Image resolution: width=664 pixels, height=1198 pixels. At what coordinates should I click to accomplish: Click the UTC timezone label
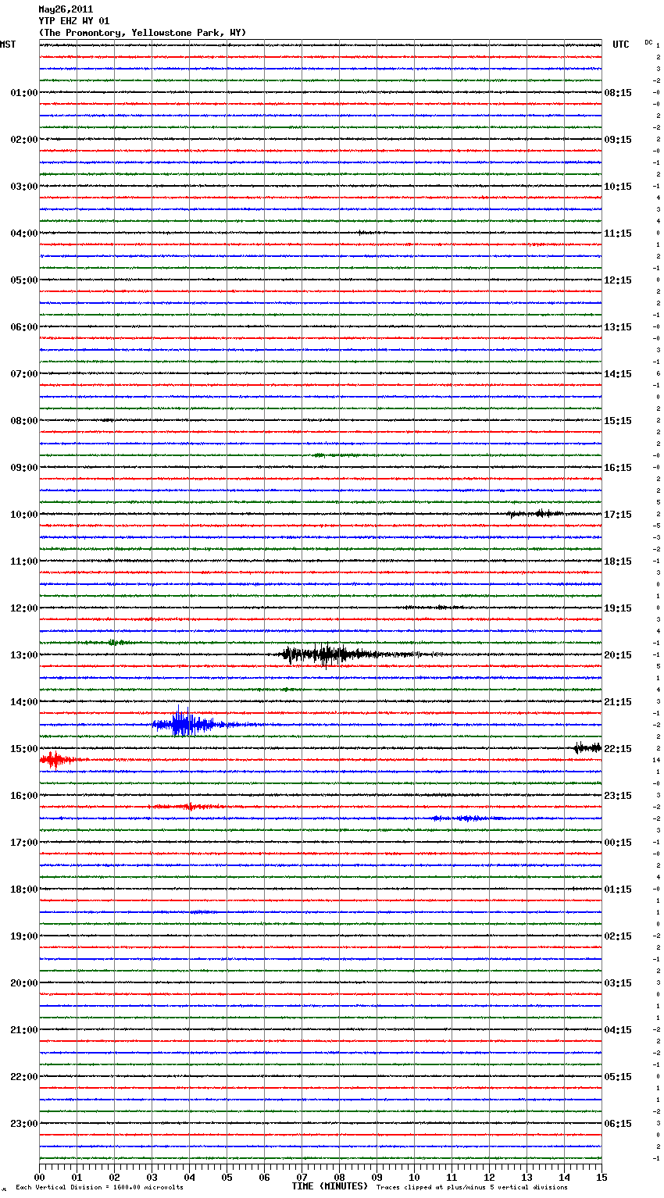point(621,45)
